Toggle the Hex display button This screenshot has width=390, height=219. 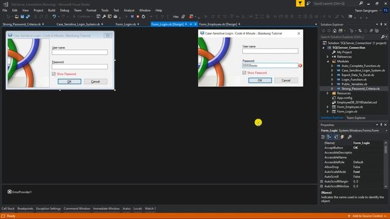click(x=176, y=16)
